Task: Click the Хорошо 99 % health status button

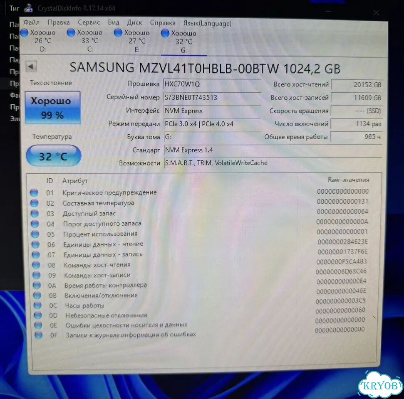Action: click(x=52, y=108)
